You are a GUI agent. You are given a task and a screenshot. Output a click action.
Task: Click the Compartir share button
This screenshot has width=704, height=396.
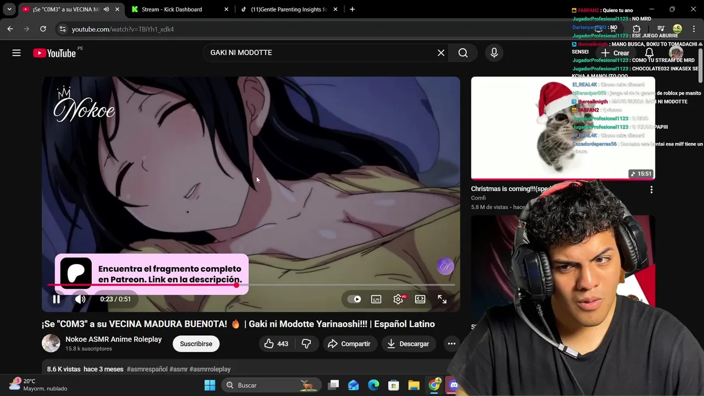tap(349, 344)
